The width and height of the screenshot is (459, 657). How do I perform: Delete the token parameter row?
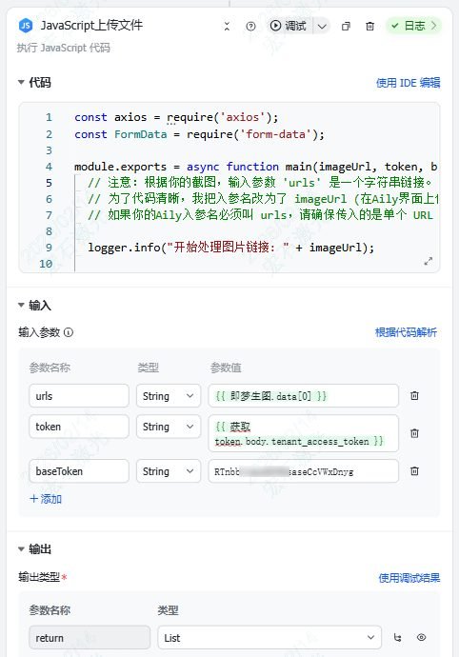coord(414,433)
